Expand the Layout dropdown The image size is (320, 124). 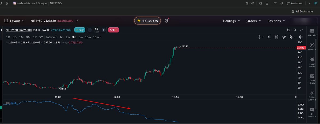tap(23, 21)
